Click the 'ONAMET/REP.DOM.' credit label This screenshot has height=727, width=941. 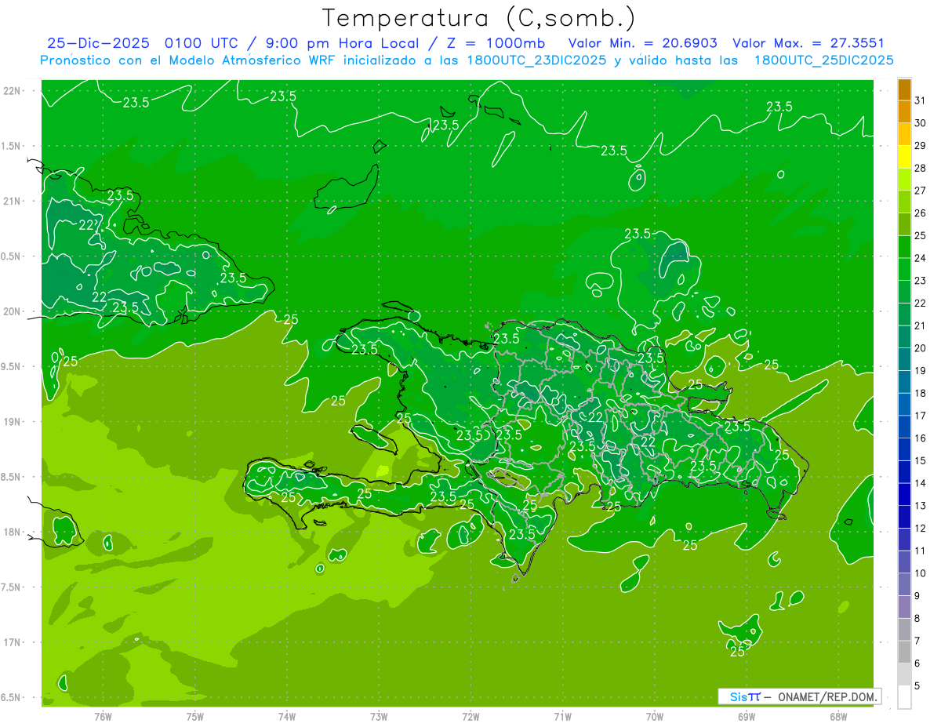pyautogui.click(x=827, y=696)
